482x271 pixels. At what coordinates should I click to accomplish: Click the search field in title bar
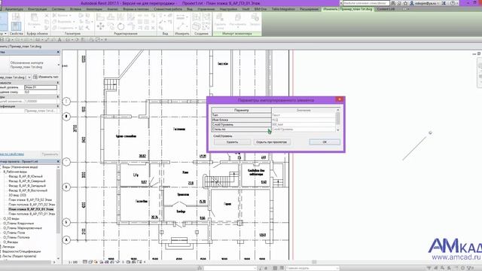point(366,3)
